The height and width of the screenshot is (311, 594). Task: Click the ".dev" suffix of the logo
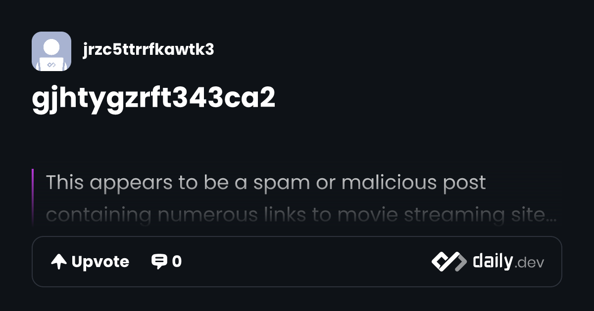[x=529, y=263]
